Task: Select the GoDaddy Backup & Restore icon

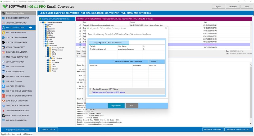Action: pos(3,115)
